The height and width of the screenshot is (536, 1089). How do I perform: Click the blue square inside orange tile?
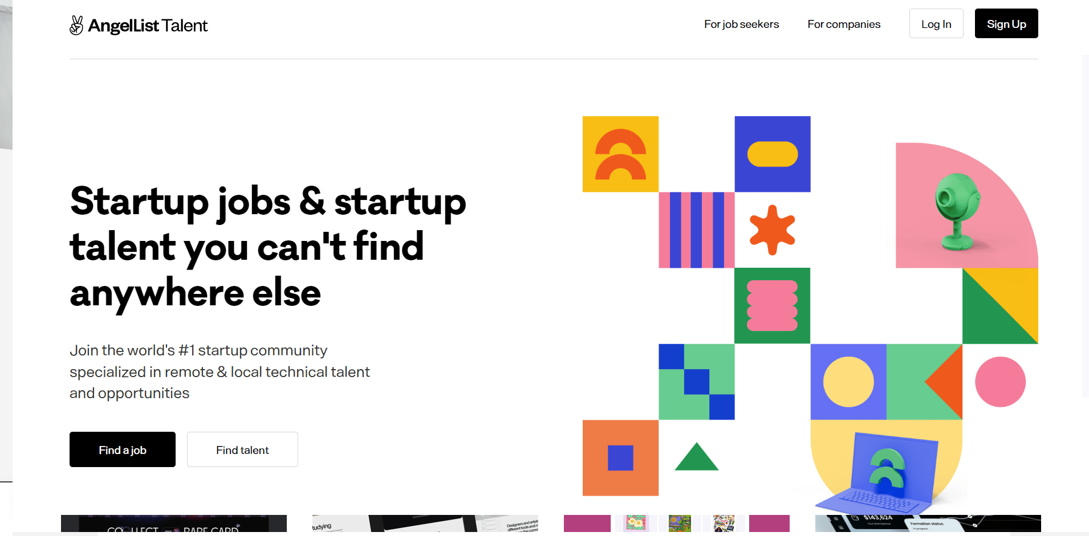coord(620,458)
